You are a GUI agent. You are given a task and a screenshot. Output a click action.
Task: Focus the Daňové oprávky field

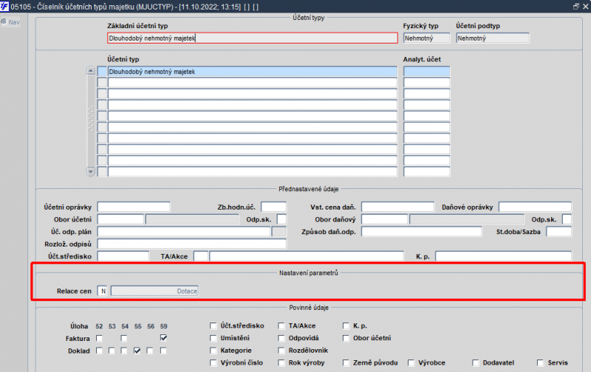click(535, 207)
